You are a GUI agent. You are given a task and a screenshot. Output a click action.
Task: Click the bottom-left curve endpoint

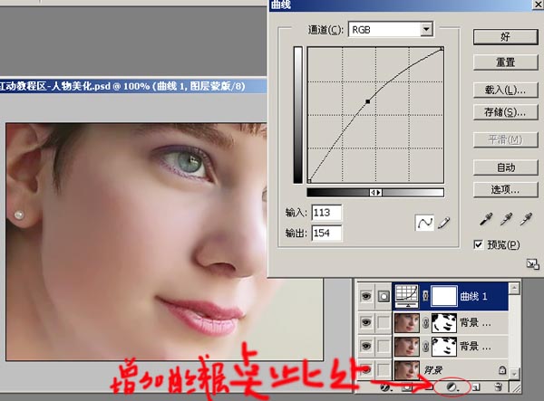309,181
